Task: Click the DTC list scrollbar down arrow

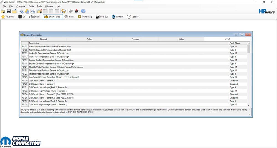Action: click(x=248, y=105)
